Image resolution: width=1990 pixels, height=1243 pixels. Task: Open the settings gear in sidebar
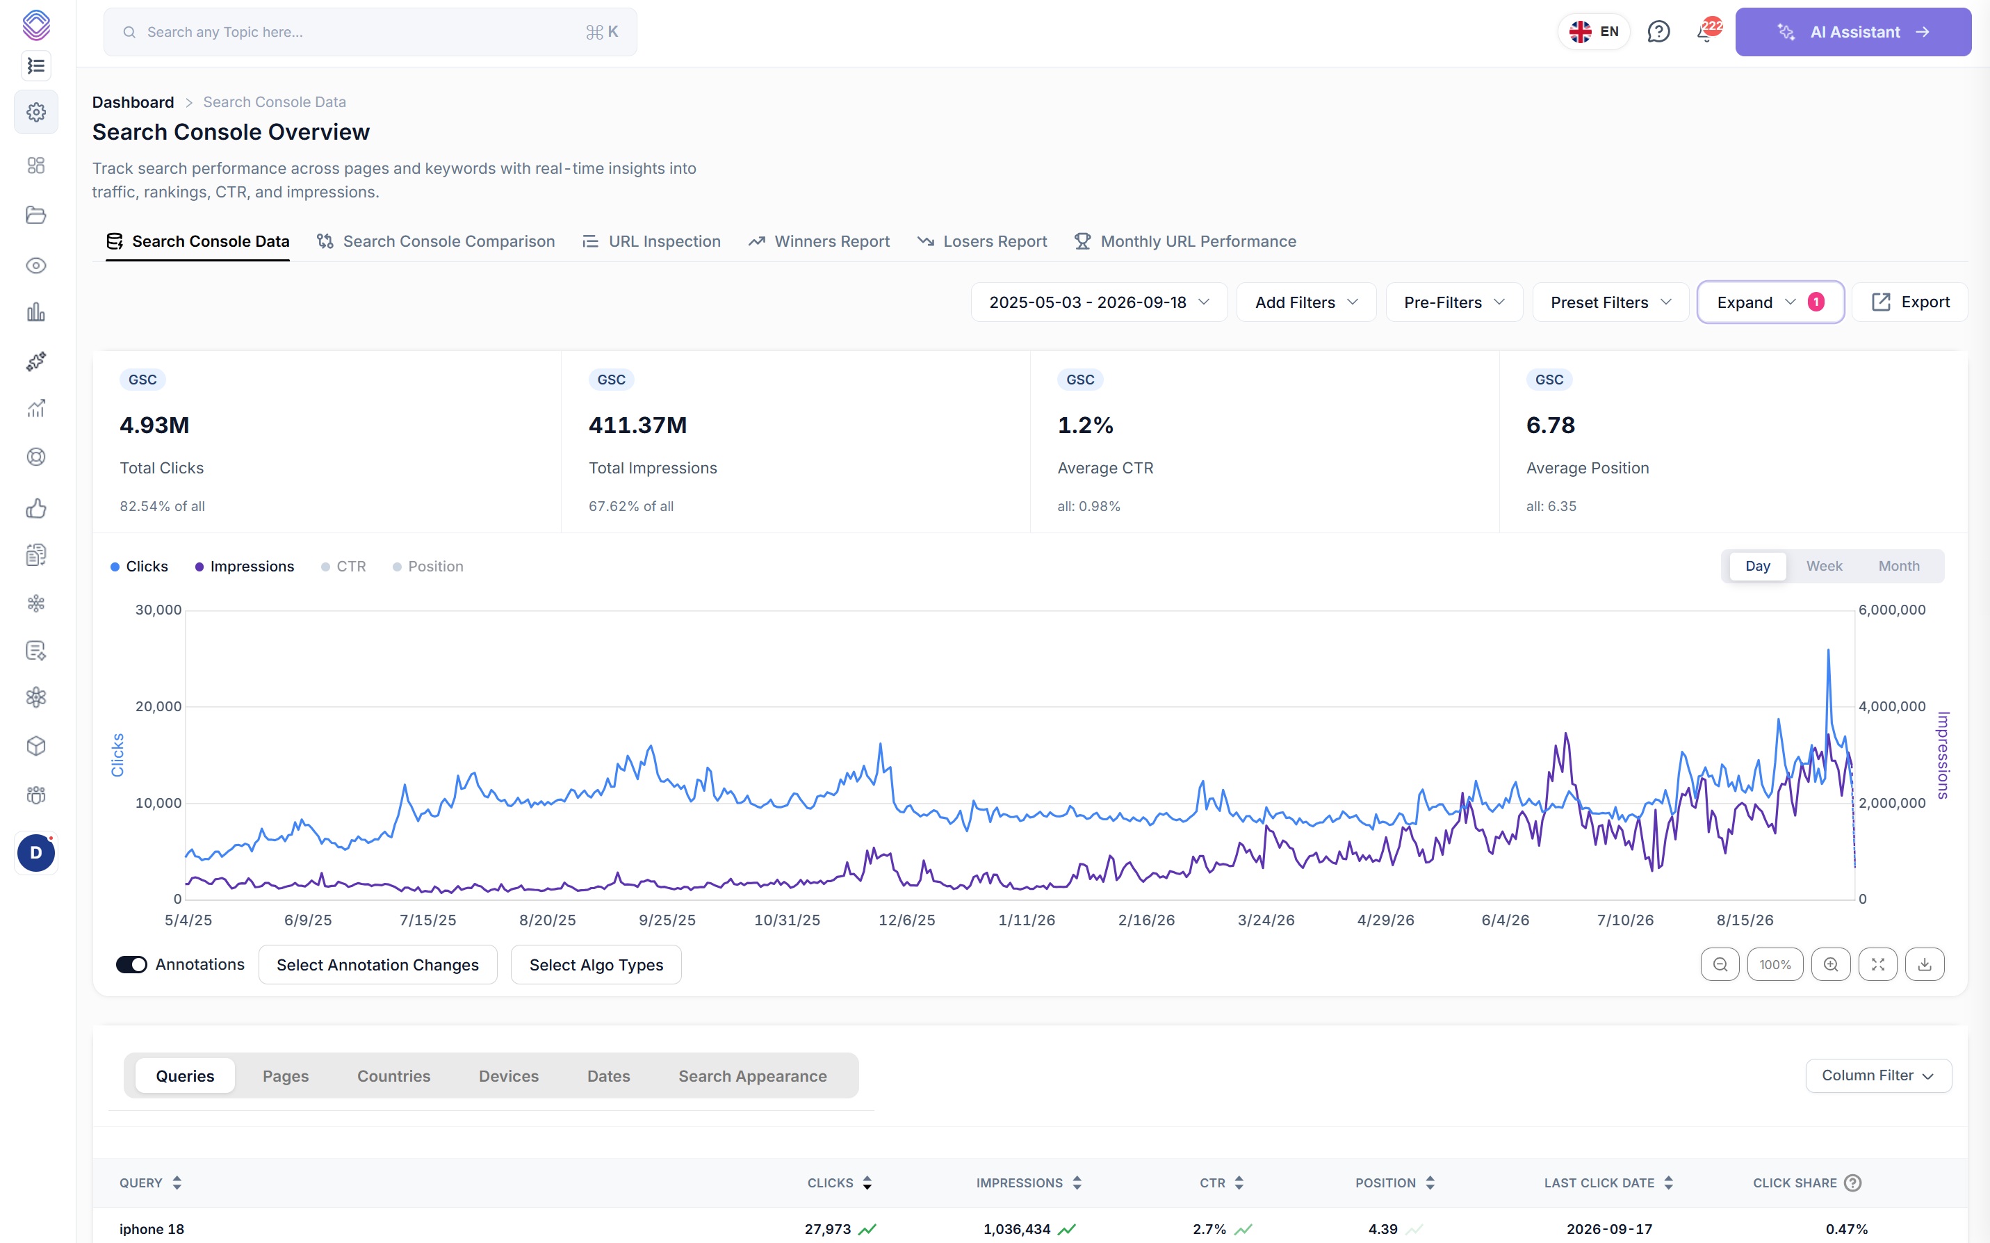pos(36,112)
